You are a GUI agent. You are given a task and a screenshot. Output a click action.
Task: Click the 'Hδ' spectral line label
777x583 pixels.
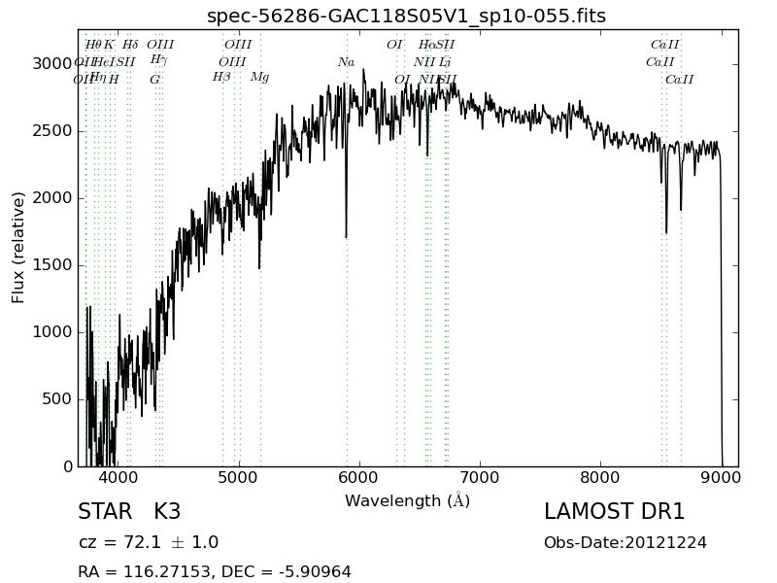(x=130, y=45)
